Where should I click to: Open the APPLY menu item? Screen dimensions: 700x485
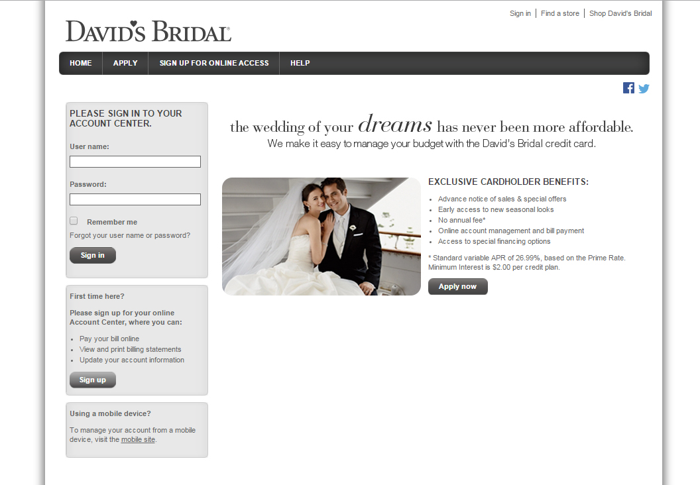(125, 63)
